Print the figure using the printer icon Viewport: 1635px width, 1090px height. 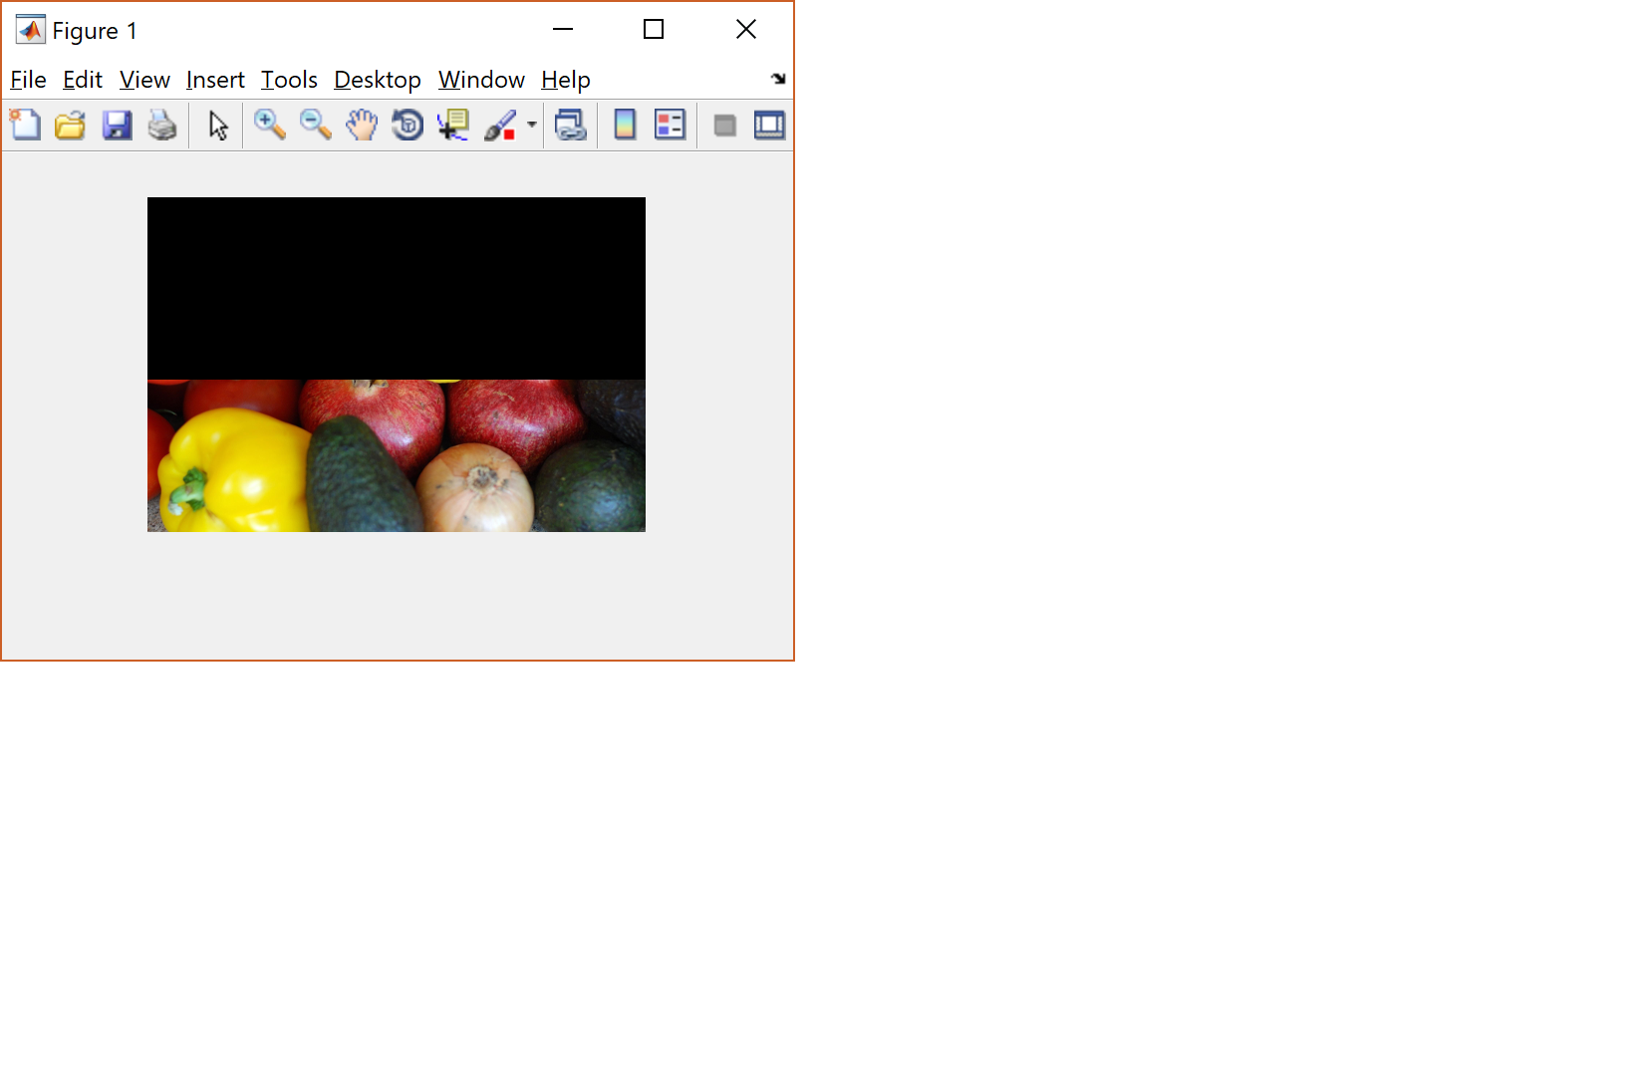click(x=162, y=126)
